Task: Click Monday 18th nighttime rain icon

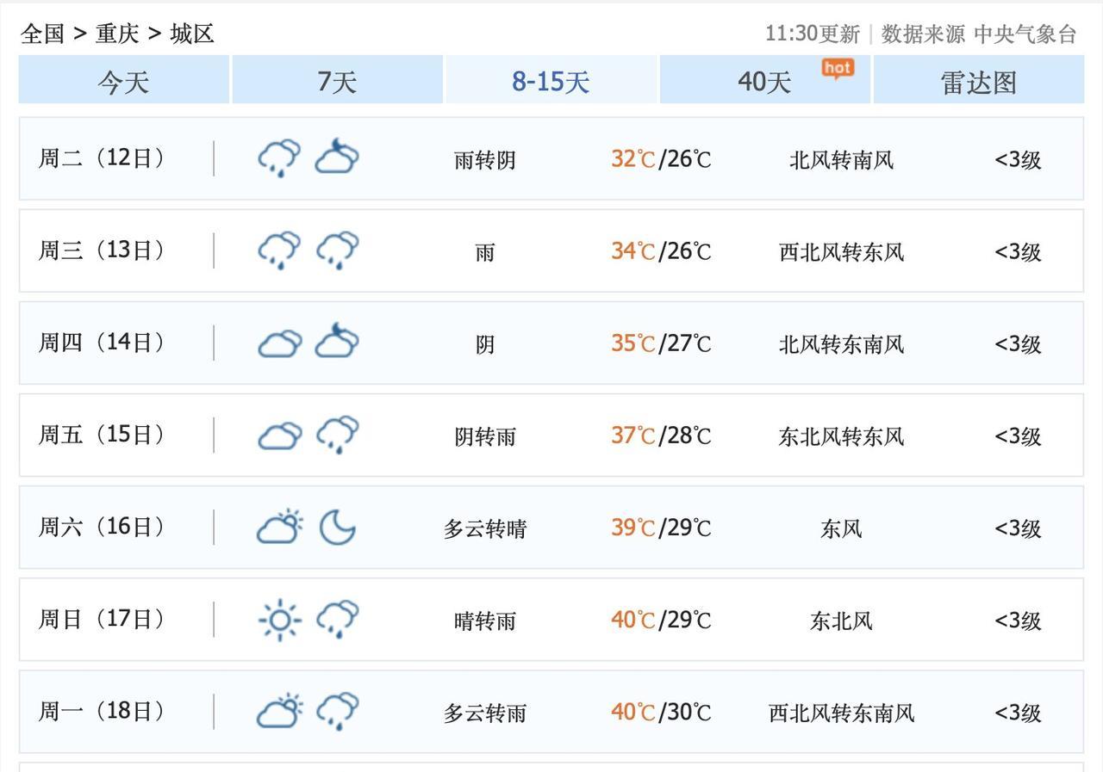Action: pyautogui.click(x=337, y=712)
